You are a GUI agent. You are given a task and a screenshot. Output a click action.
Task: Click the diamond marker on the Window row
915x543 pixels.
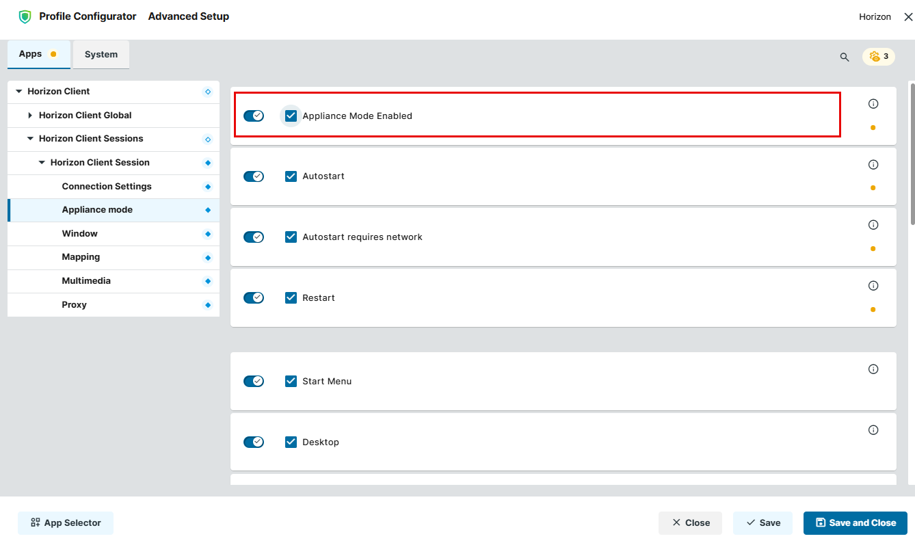pos(208,234)
